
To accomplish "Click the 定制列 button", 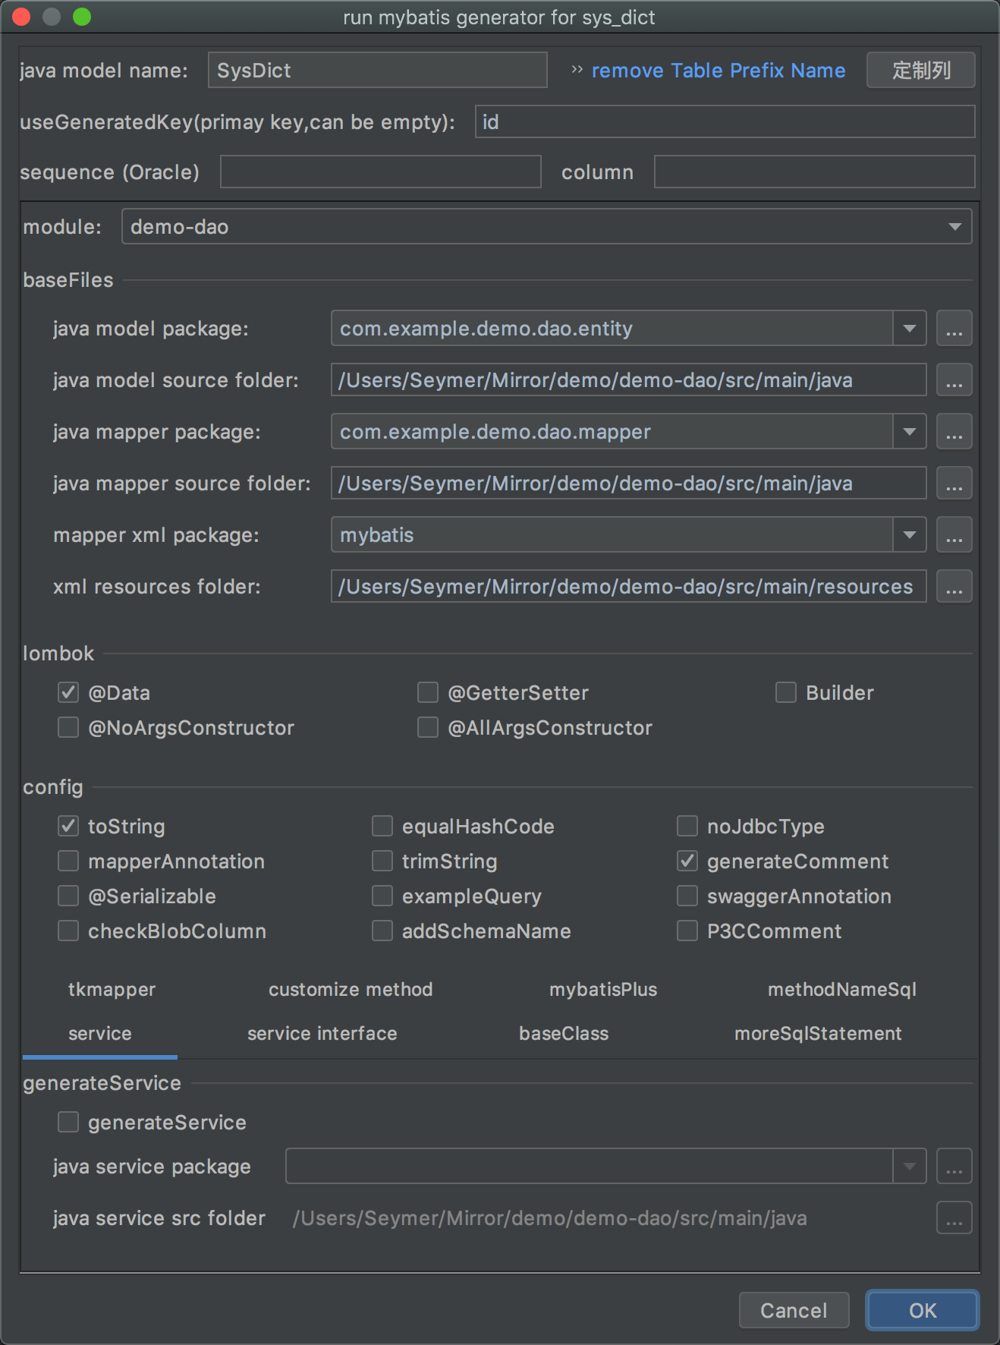I will click(920, 71).
